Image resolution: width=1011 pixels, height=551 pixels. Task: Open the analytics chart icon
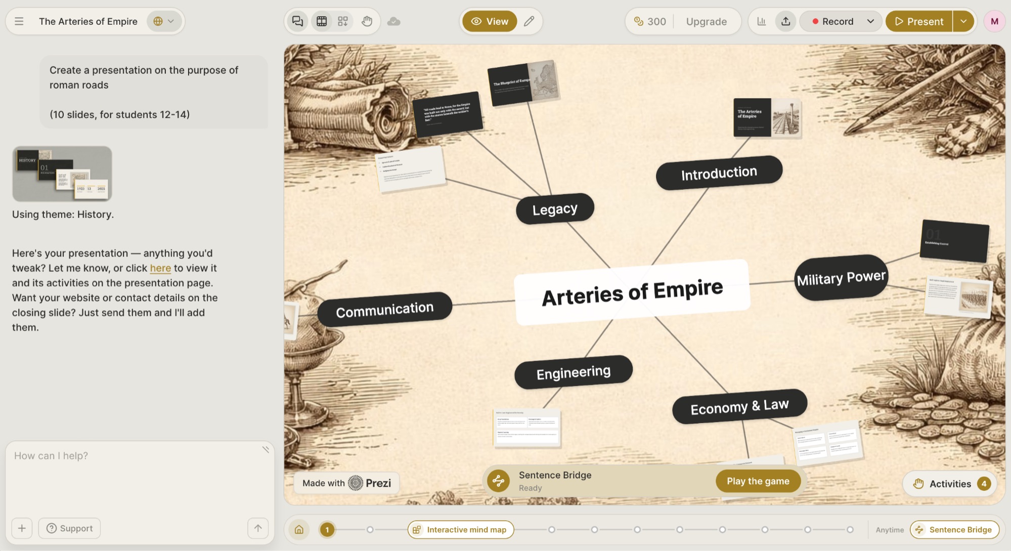pos(761,21)
